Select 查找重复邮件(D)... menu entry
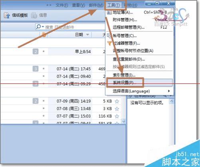The width and height of the screenshot is (200, 167). (x=139, y=59)
